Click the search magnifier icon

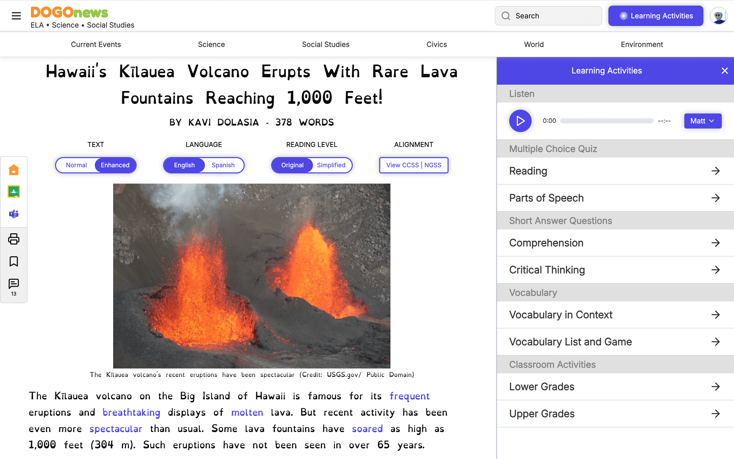click(x=506, y=16)
